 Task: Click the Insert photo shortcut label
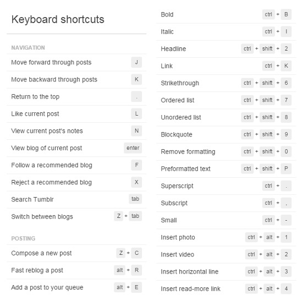(x=178, y=237)
